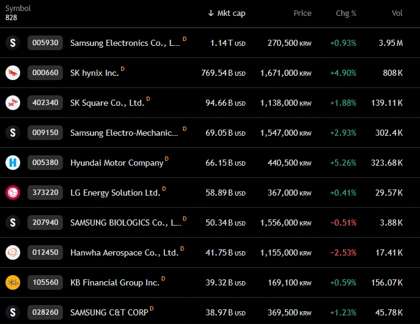Open the Samsung Electro-Mechanics company link

pyautogui.click(x=124, y=133)
